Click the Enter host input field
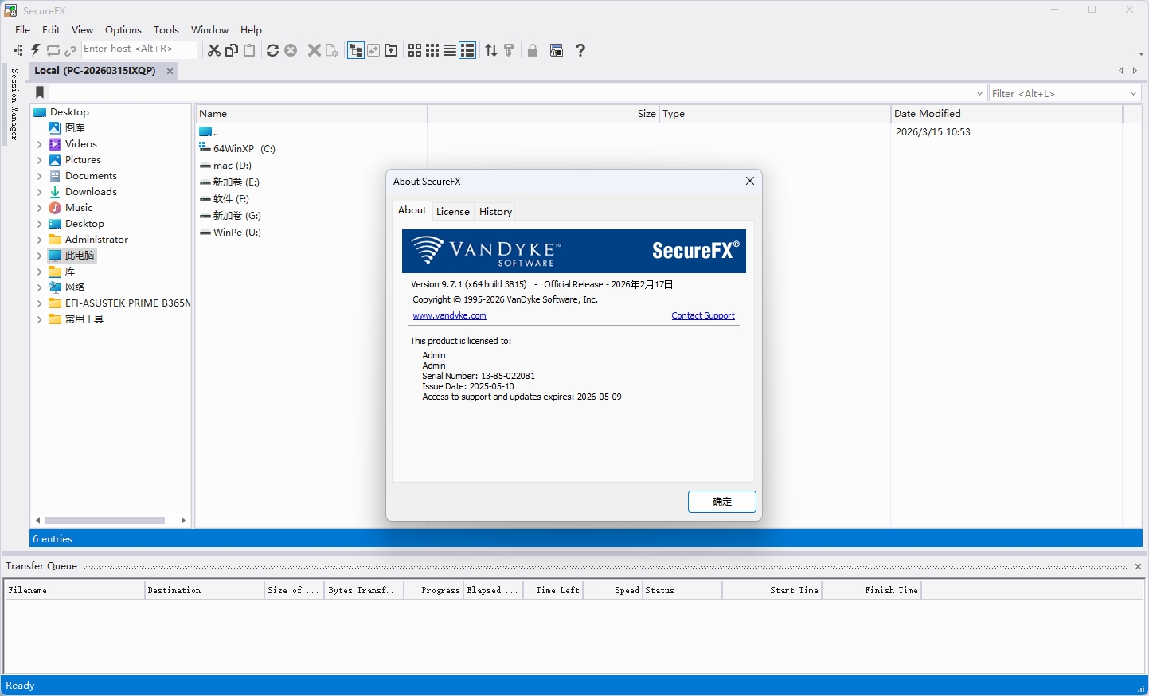 [x=139, y=49]
